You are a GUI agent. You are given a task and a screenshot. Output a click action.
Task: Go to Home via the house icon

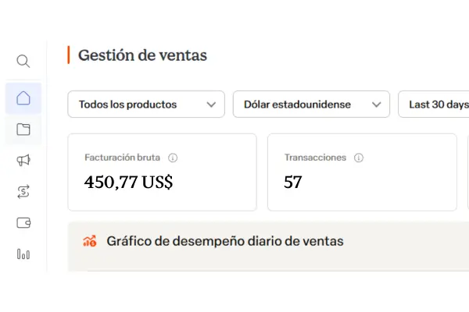point(23,98)
